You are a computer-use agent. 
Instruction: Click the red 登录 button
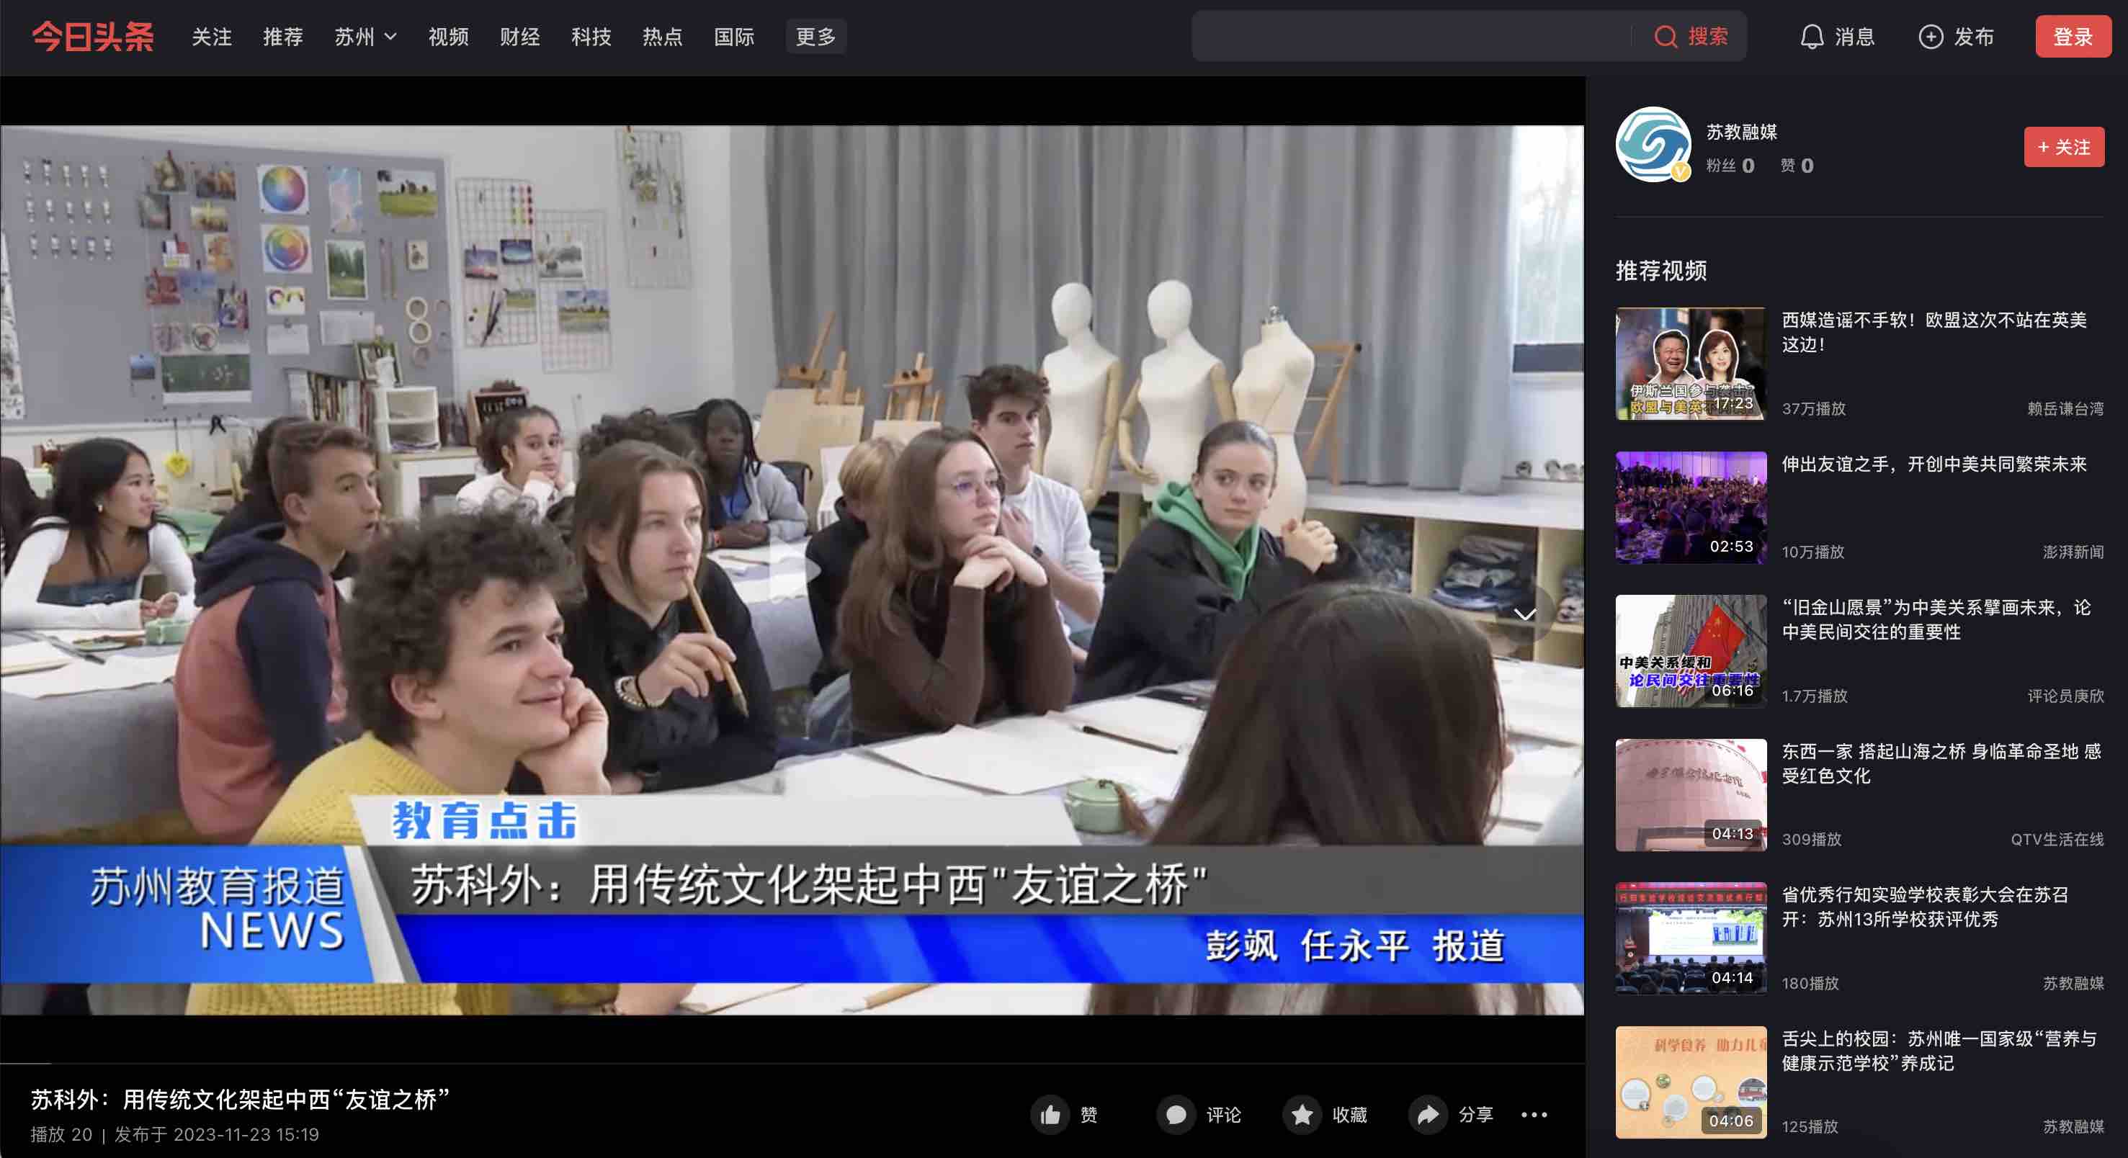pos(2073,36)
